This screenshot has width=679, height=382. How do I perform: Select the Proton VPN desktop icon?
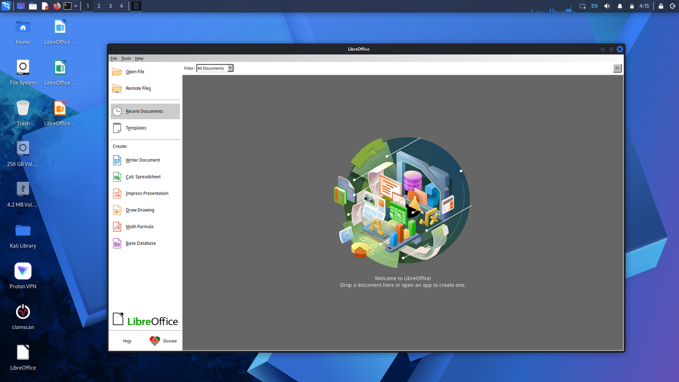[x=23, y=276]
